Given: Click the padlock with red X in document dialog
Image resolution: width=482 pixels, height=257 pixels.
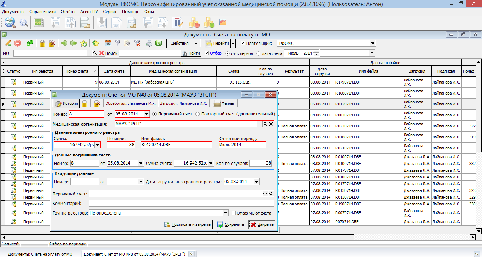Looking at the screenshot, I should coord(97,103).
